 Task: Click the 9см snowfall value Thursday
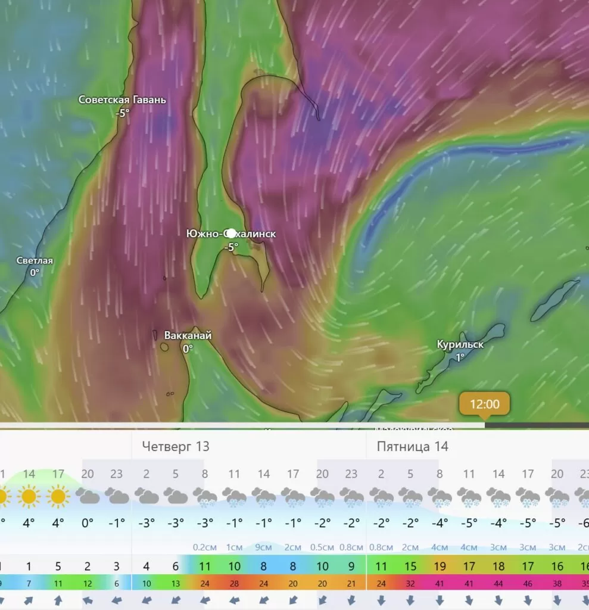(x=264, y=547)
